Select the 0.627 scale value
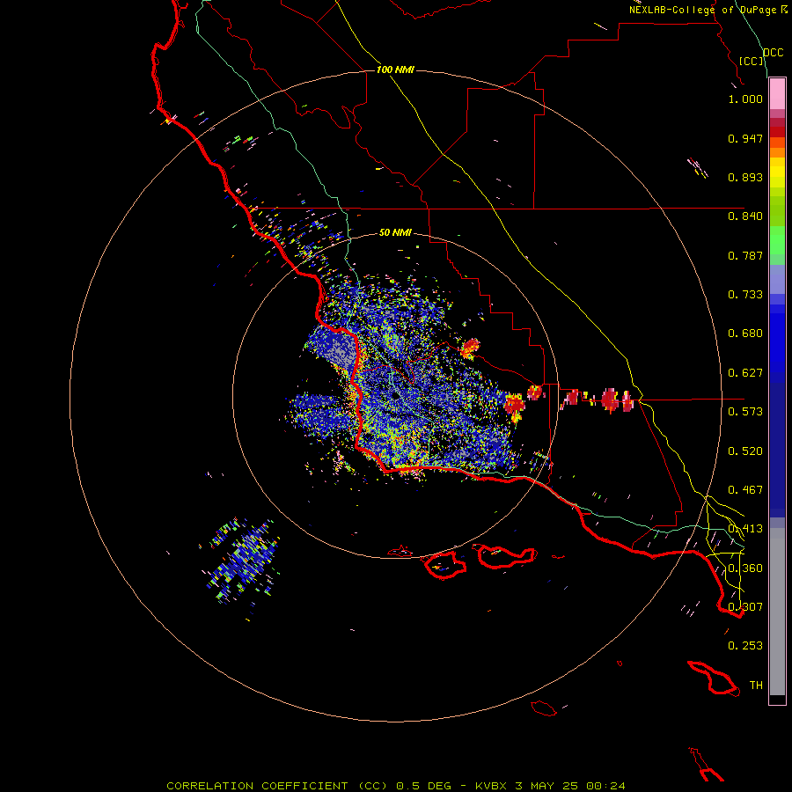 [745, 373]
